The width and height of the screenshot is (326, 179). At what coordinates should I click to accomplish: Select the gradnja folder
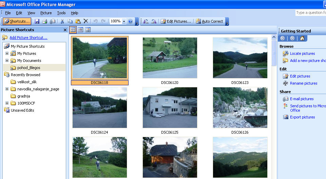[24, 96]
